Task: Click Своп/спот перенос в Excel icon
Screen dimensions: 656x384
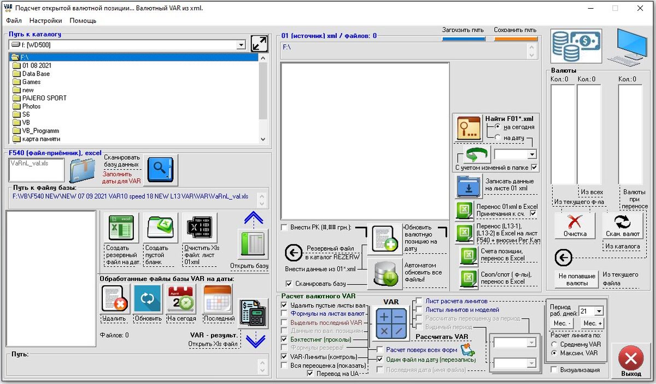Action: click(x=469, y=278)
